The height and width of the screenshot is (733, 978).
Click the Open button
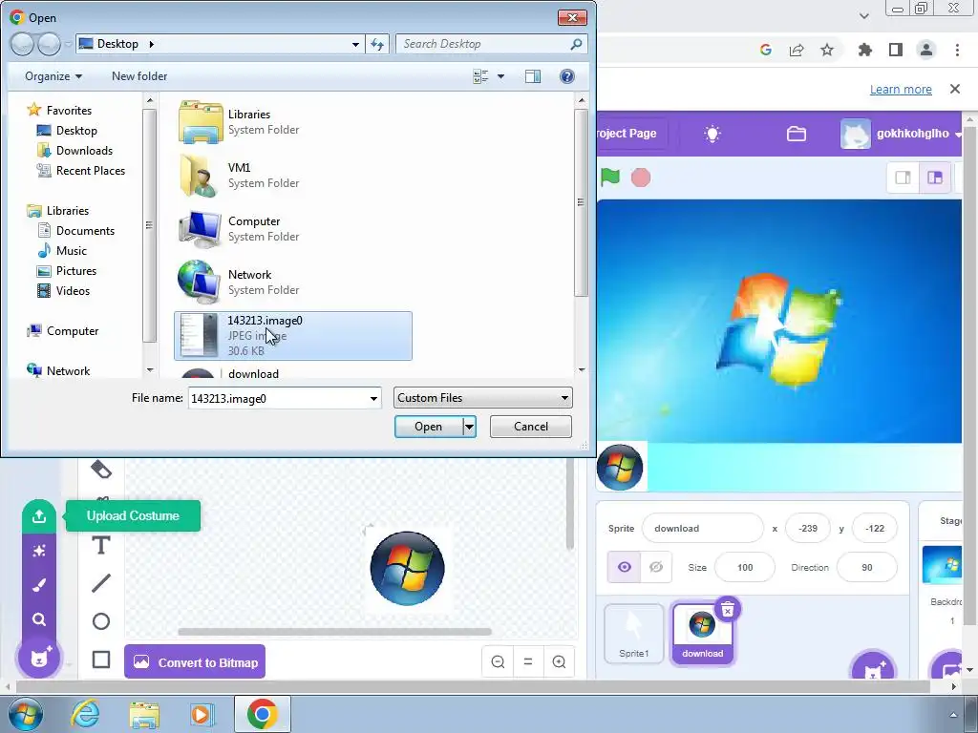pos(429,427)
